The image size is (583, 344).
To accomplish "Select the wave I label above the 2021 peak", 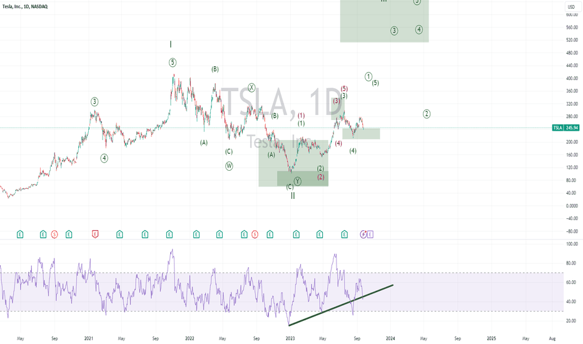I will [171, 44].
